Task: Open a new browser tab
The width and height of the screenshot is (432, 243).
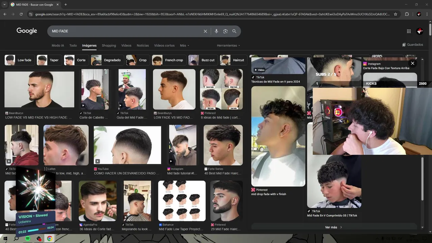Action: pyautogui.click(x=65, y=5)
